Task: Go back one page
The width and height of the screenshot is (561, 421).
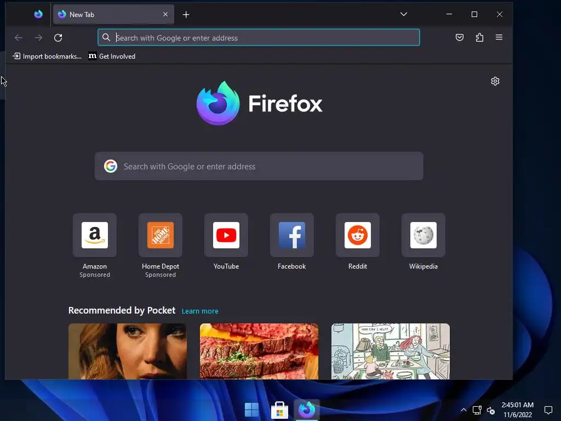Action: coord(19,38)
